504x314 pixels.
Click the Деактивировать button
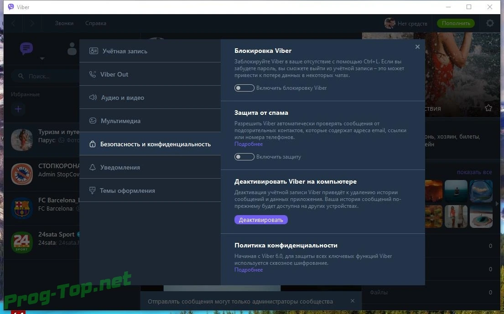261,220
